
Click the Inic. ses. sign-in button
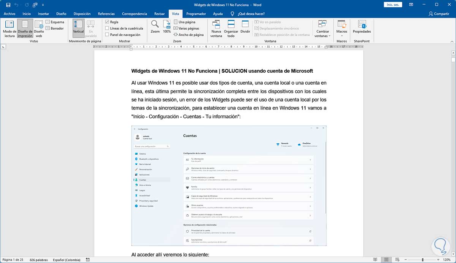393,5
